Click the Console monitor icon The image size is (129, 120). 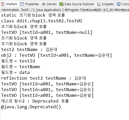click(x=119, y=4)
